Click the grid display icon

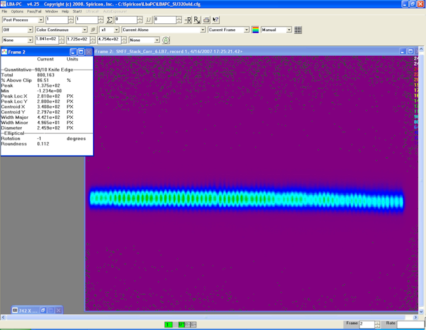click(x=298, y=30)
